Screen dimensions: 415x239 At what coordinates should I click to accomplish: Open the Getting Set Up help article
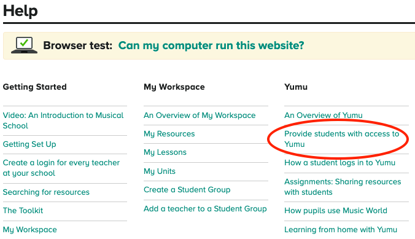tap(29, 144)
